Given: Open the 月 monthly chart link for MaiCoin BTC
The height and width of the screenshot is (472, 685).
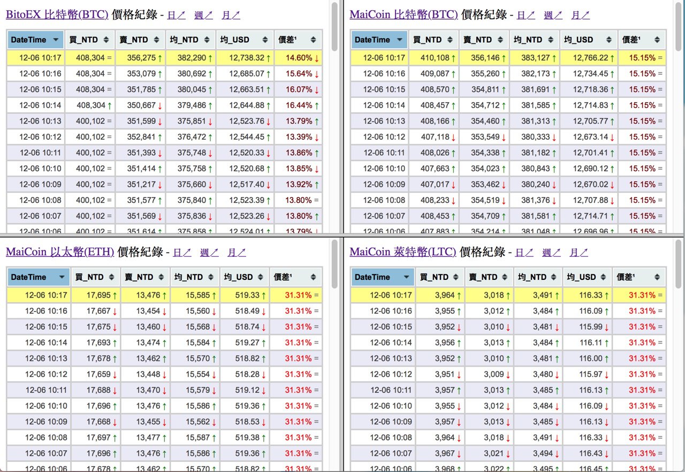Looking at the screenshot, I should coord(580,15).
